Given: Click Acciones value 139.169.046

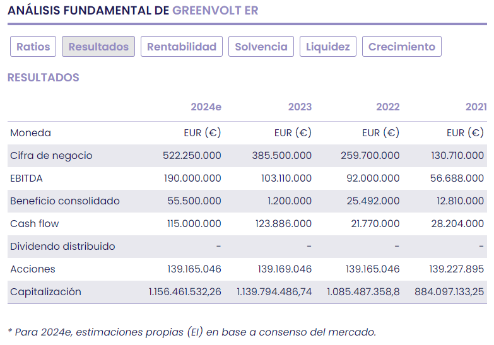Looking at the screenshot, I should (x=285, y=269).
